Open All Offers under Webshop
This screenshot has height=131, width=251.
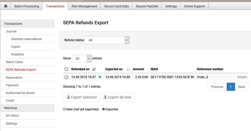(x=12, y=116)
